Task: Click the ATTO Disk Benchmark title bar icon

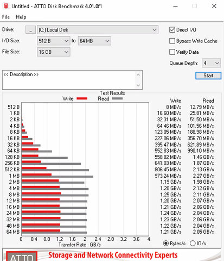Action: coord(6,6)
